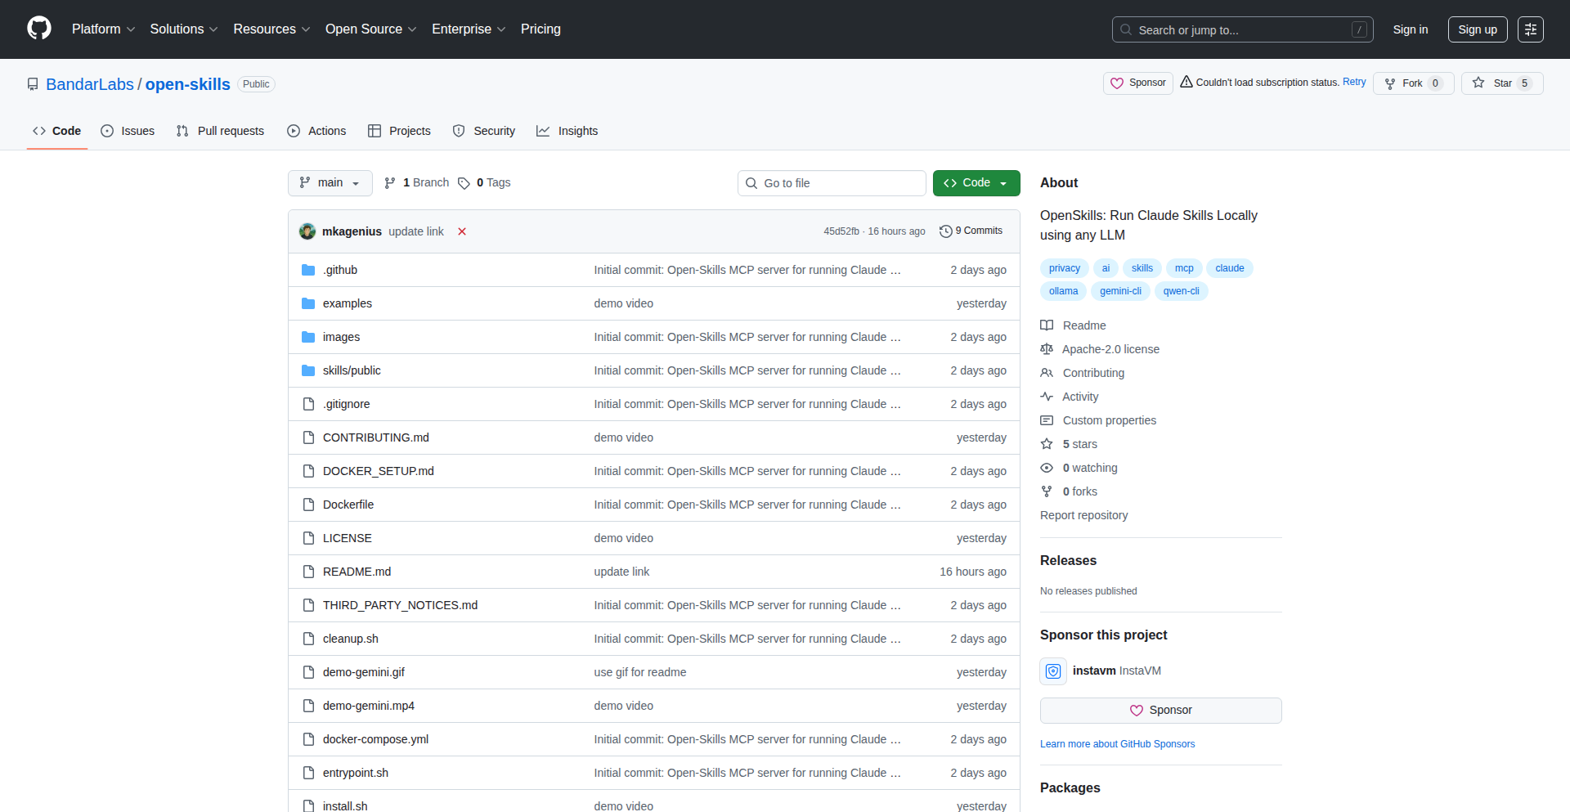1570x812 pixels.
Task: Open the green Code dropdown
Action: point(976,183)
